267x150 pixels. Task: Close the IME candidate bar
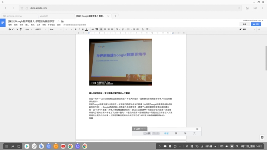pyautogui.click(x=197, y=129)
